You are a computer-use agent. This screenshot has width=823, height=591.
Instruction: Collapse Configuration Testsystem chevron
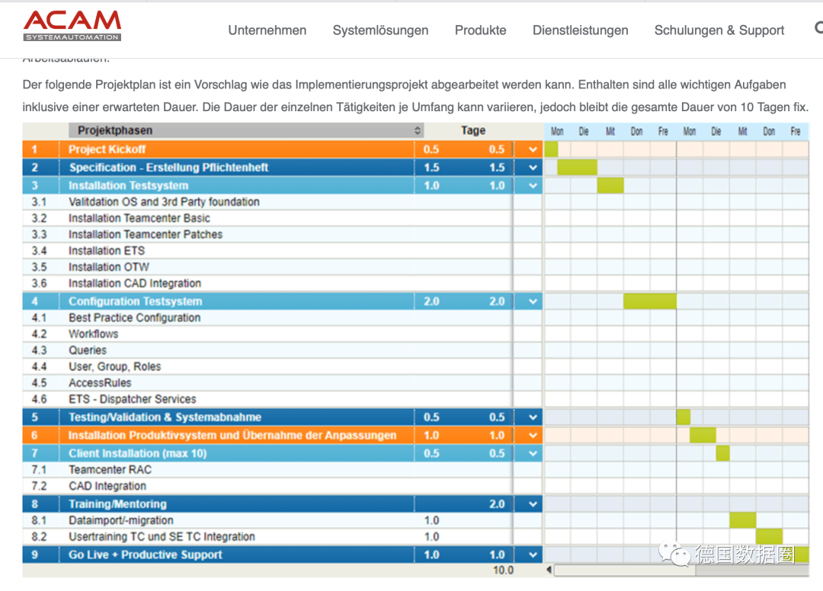click(533, 302)
